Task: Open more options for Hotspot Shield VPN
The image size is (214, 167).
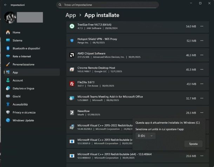Action: [x=202, y=41]
